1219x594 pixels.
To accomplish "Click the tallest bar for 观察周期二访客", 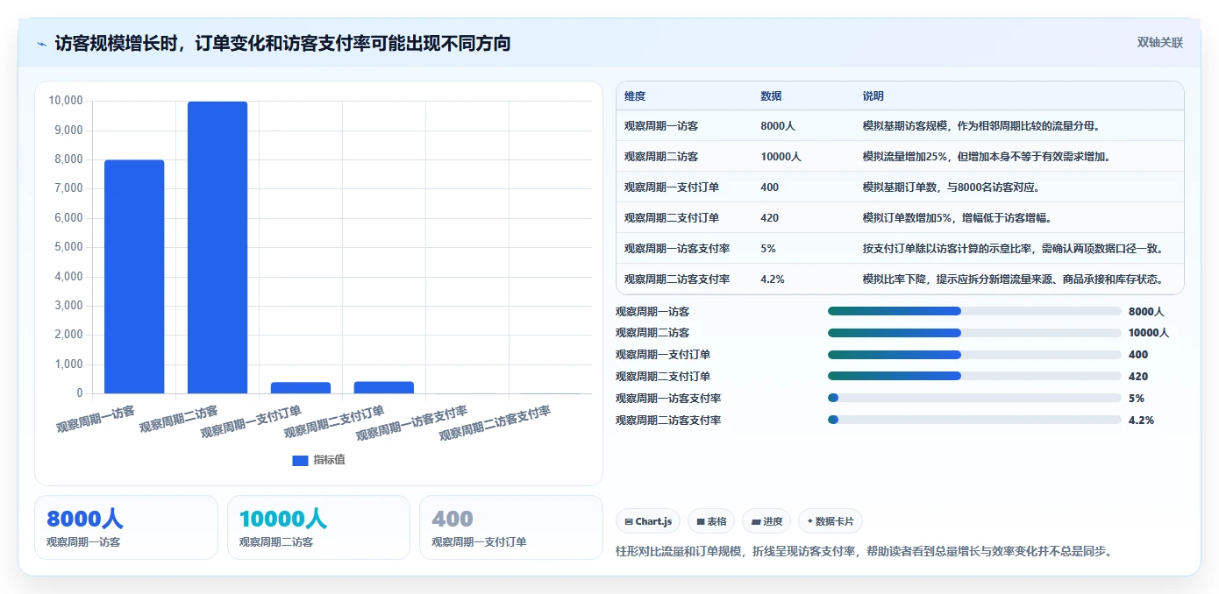I will 217,248.
